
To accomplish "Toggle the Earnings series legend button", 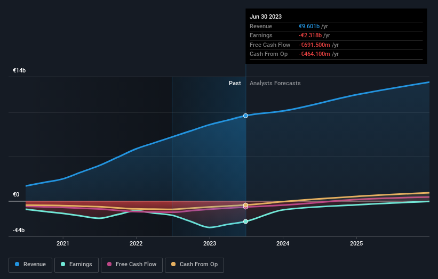I will coord(76,265).
